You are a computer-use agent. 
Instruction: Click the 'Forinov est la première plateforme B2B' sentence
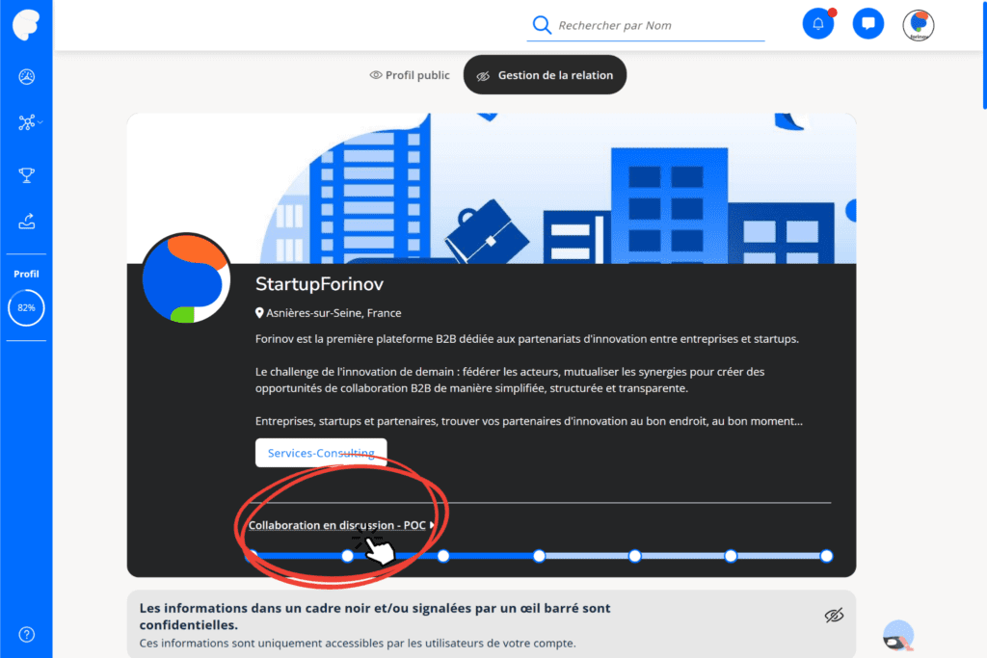click(527, 339)
